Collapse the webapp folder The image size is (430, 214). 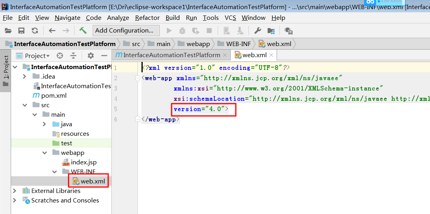coord(44,152)
